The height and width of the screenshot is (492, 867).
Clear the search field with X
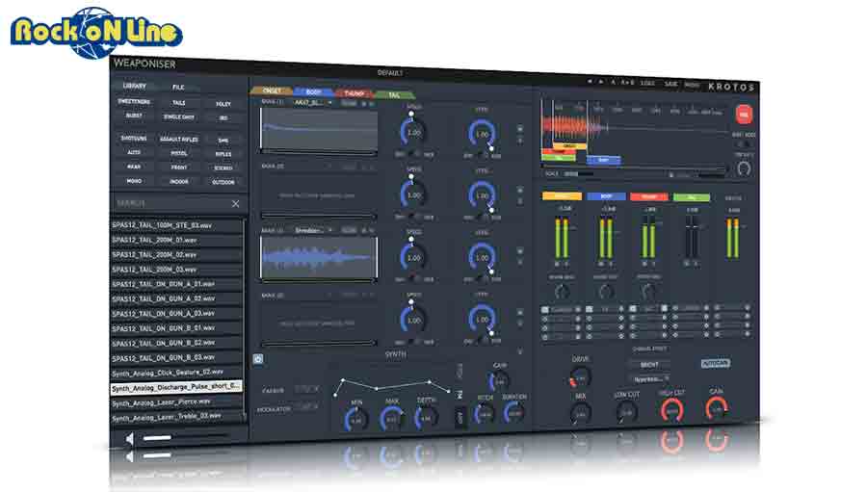pyautogui.click(x=236, y=203)
